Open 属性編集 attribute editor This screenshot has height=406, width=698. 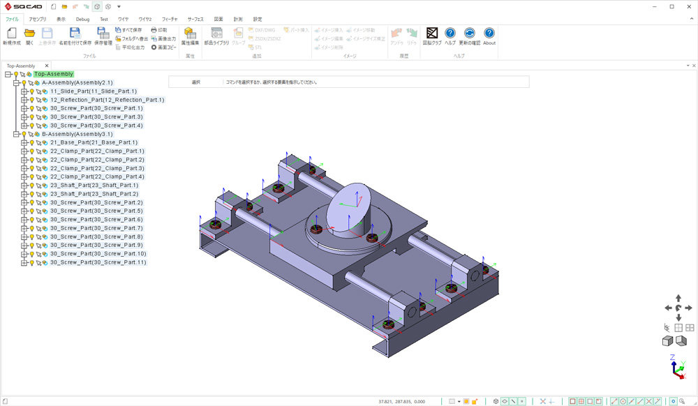pos(190,33)
